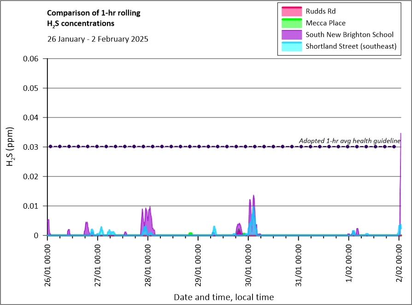The width and height of the screenshot is (412, 305).
Task: Click the 0.06 y-axis tick label
Action: pyautogui.click(x=32, y=59)
